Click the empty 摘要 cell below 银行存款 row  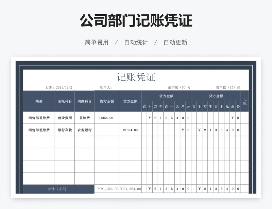tap(39, 142)
